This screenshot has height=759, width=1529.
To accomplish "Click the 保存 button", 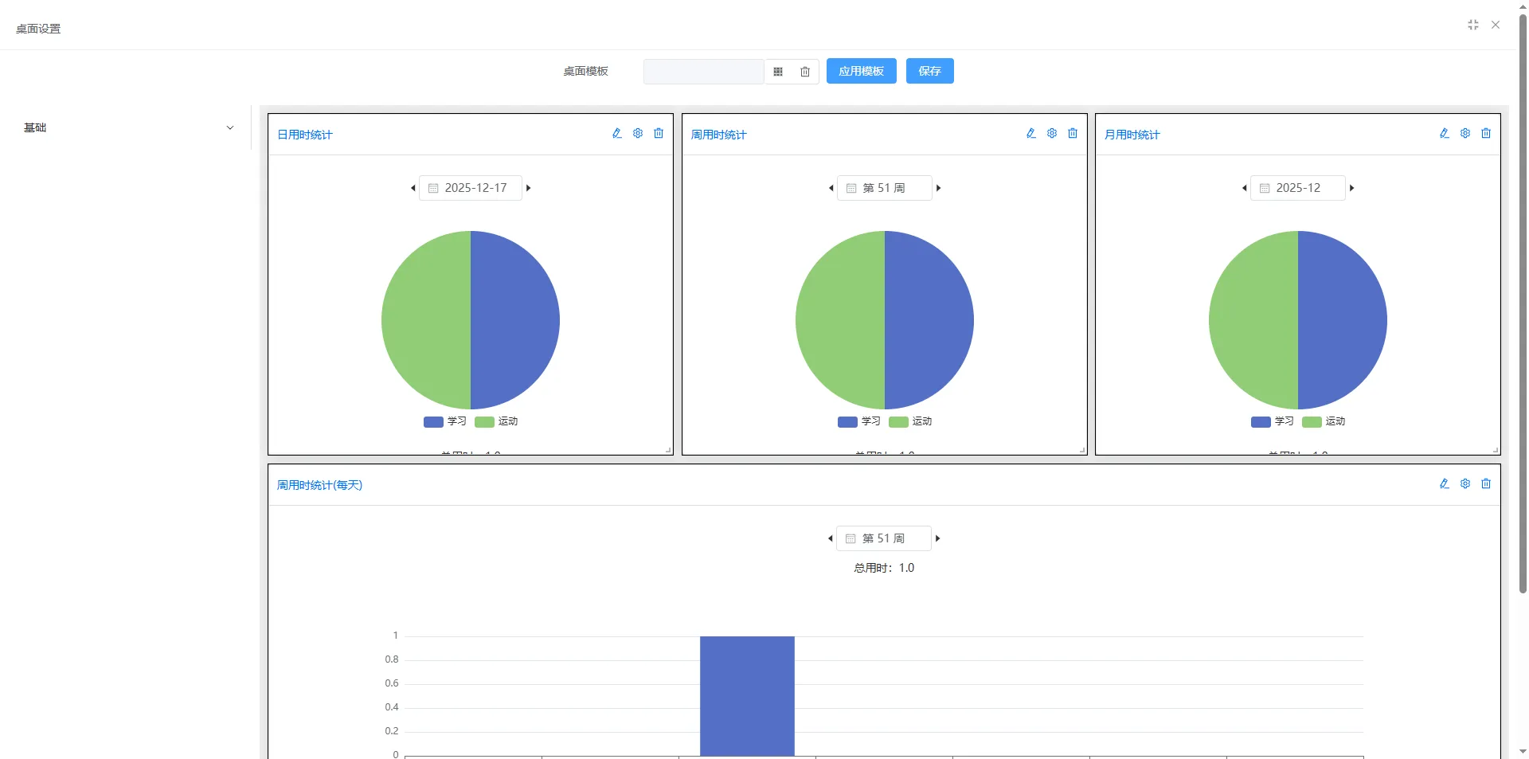I will tap(929, 71).
